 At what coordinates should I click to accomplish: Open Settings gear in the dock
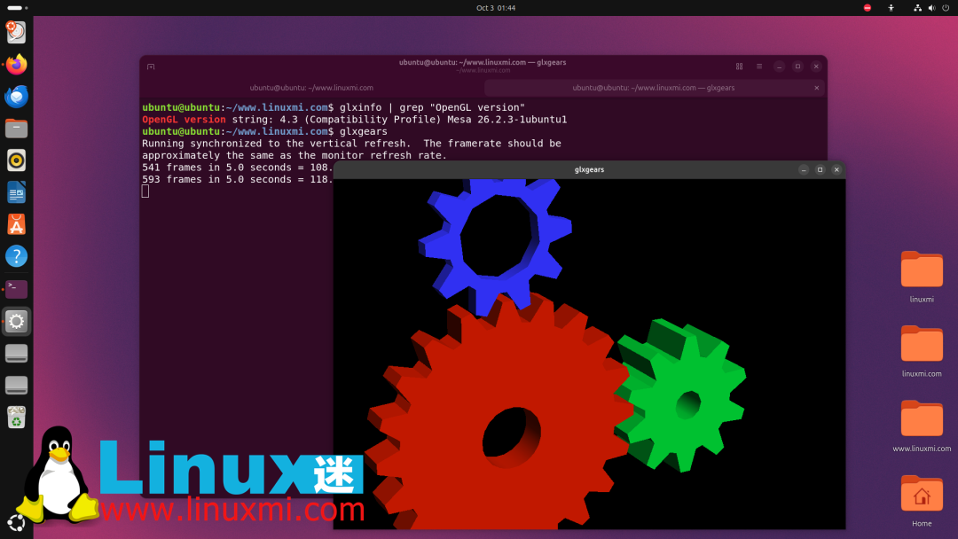[17, 321]
